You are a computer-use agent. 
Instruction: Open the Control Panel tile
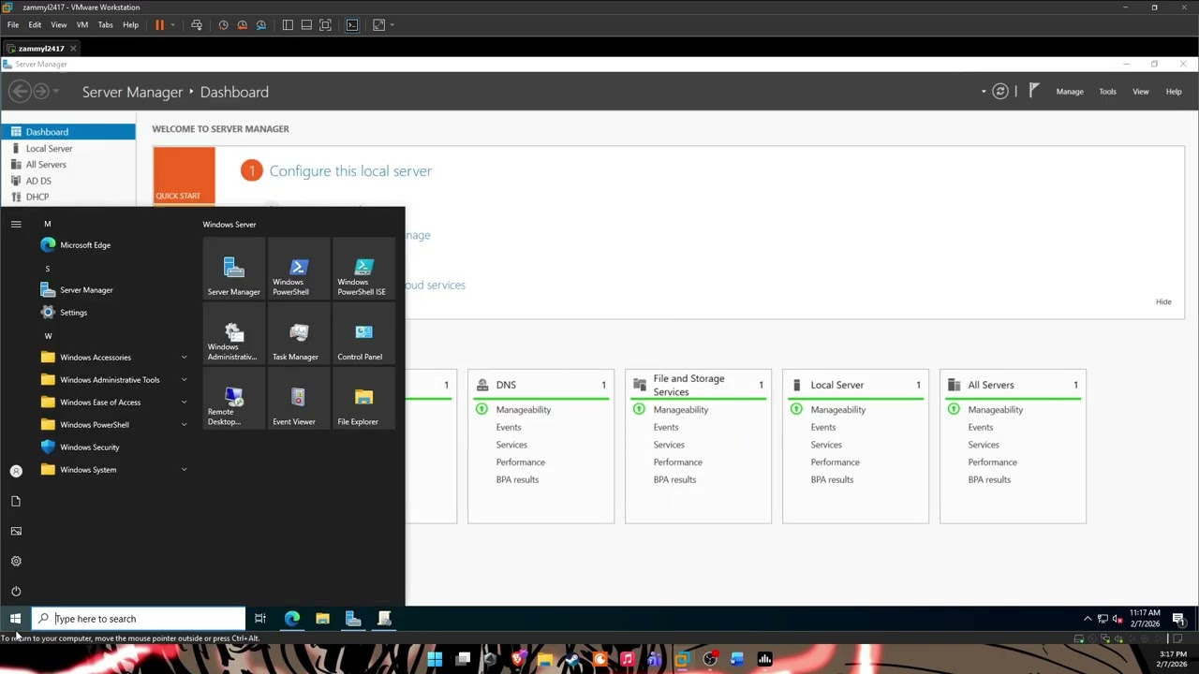click(363, 334)
